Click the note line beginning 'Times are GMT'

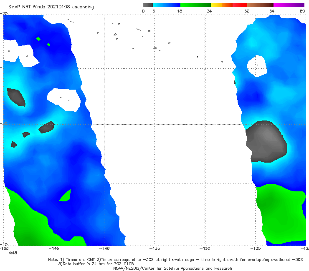coord(175,260)
